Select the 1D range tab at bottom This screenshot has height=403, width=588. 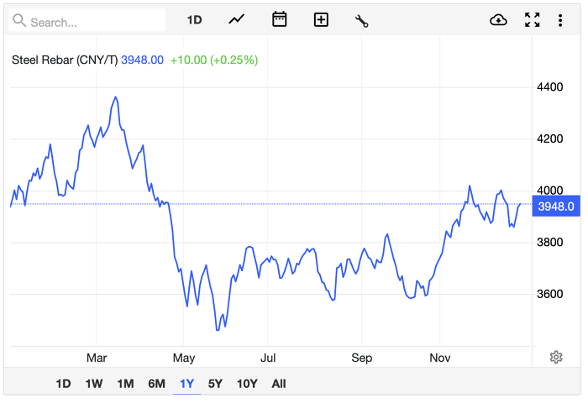63,384
